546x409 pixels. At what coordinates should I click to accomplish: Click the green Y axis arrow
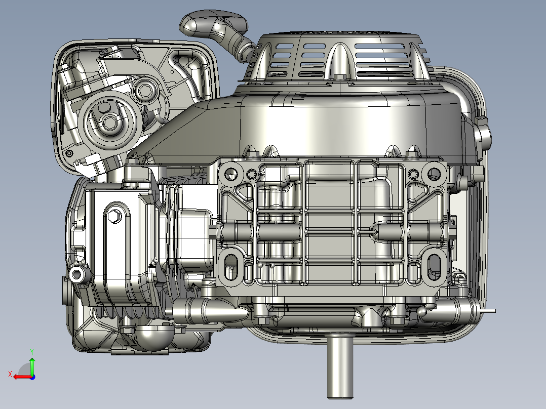(x=32, y=369)
